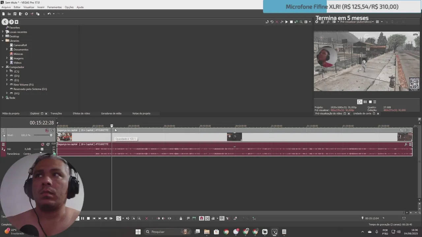Open Visualizar menu

pyautogui.click(x=29, y=7)
